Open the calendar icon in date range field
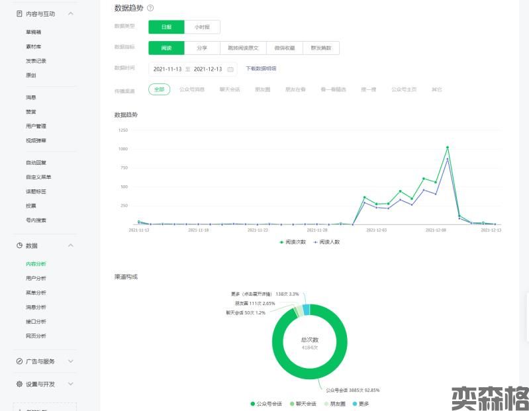 (x=230, y=69)
